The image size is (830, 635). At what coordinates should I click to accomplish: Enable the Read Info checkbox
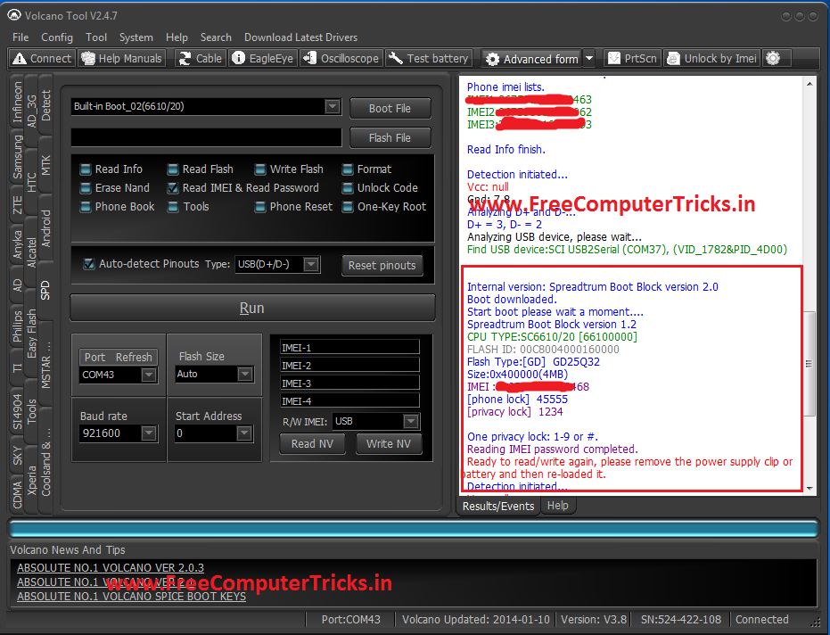click(x=86, y=169)
